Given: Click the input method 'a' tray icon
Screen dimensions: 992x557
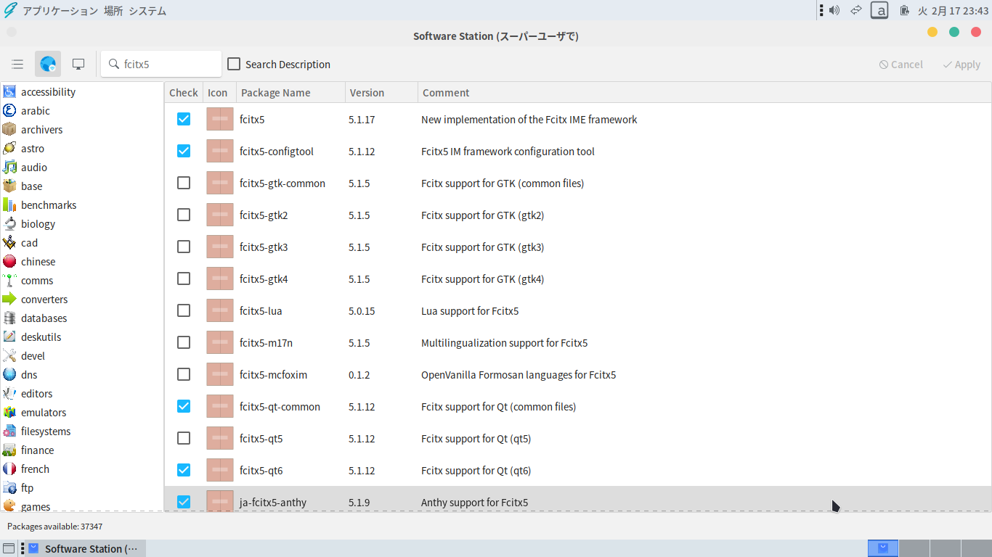Looking at the screenshot, I should [x=879, y=10].
